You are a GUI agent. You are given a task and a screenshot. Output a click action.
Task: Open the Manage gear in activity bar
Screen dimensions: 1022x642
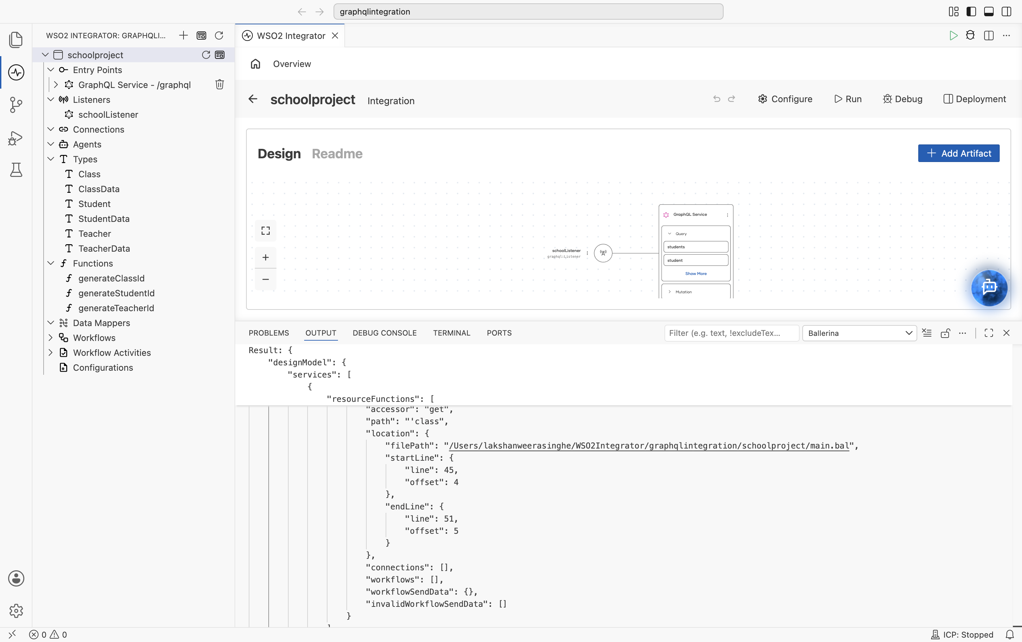(16, 611)
